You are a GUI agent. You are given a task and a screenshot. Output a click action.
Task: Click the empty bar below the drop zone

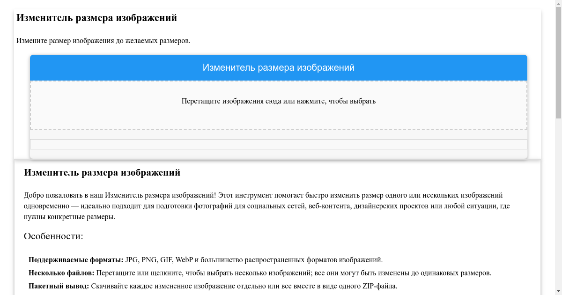278,144
